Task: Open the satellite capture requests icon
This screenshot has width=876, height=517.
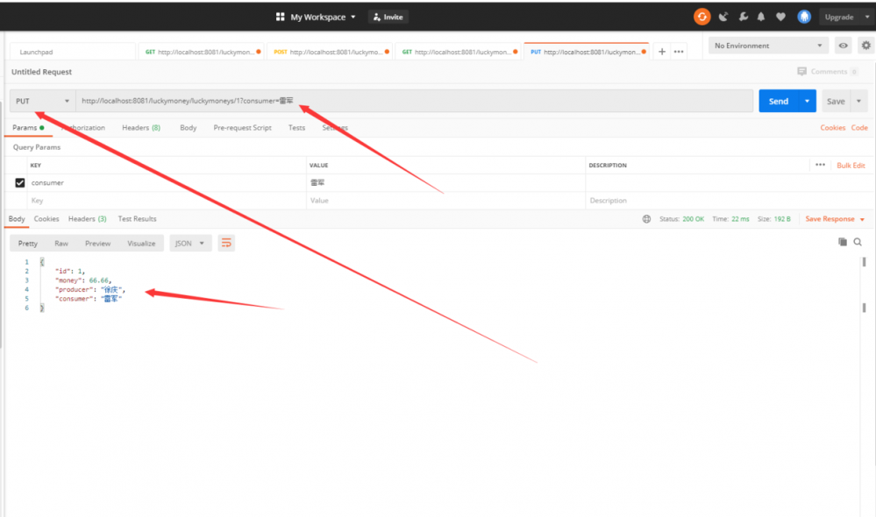Action: click(723, 17)
